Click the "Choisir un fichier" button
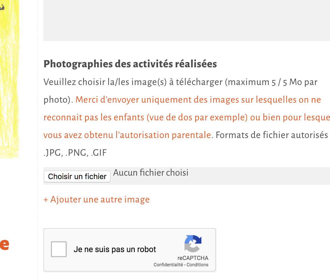The image size is (330, 280). coord(77,176)
